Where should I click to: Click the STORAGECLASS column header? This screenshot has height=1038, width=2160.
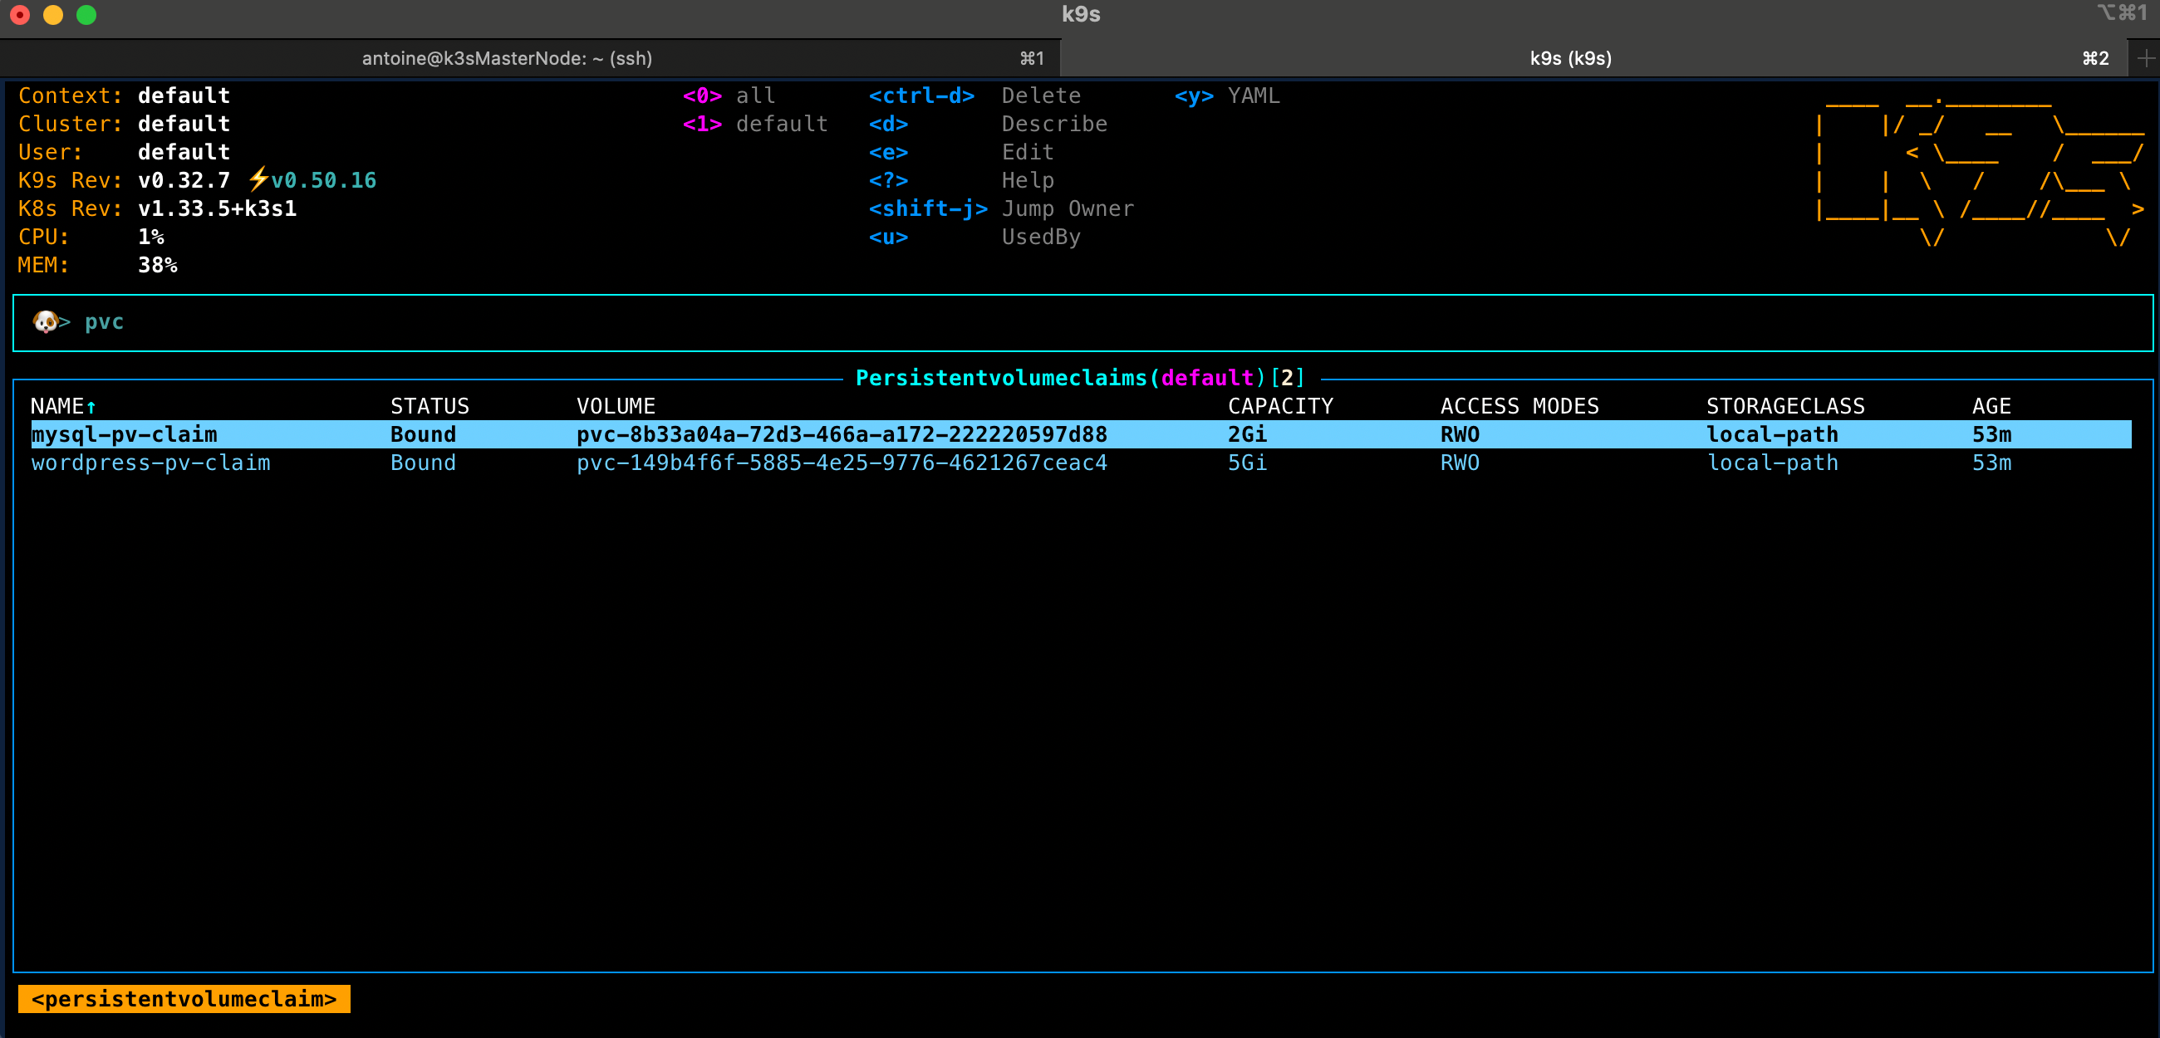coord(1784,407)
